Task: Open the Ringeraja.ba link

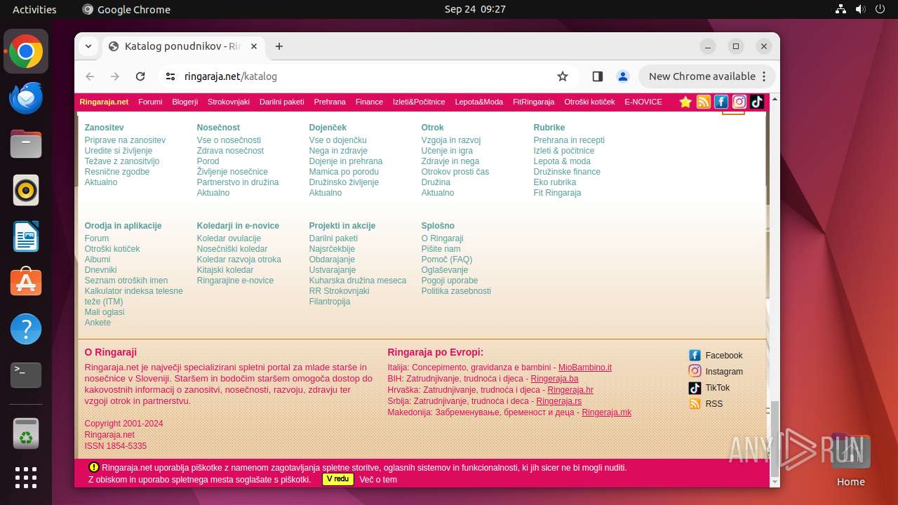Action: [x=554, y=379]
